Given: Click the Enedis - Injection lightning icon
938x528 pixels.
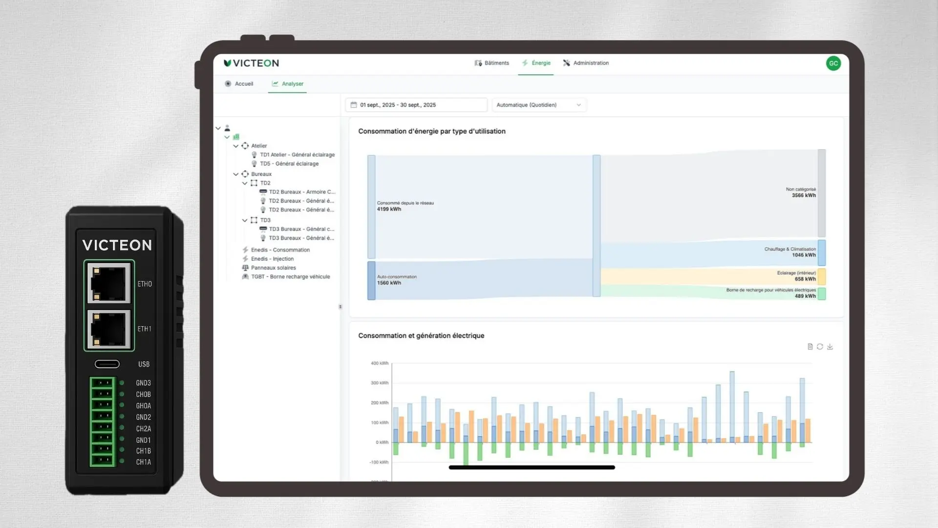Looking at the screenshot, I should click(x=245, y=259).
